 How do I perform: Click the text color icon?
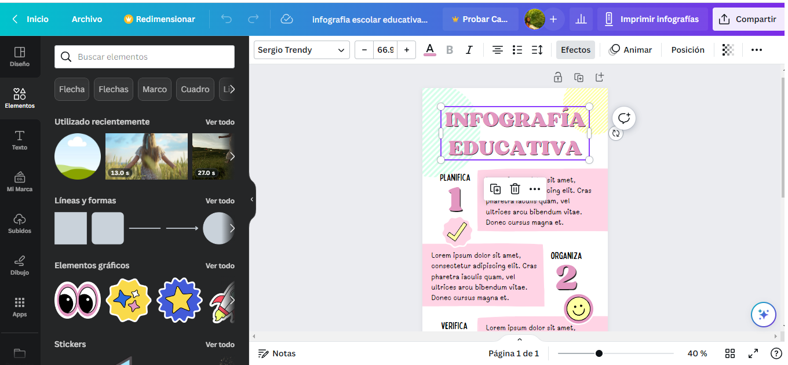click(x=429, y=50)
